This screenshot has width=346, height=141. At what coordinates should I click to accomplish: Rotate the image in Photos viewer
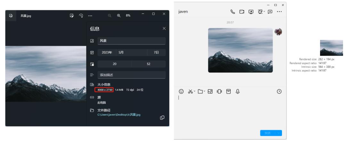click(x=81, y=16)
